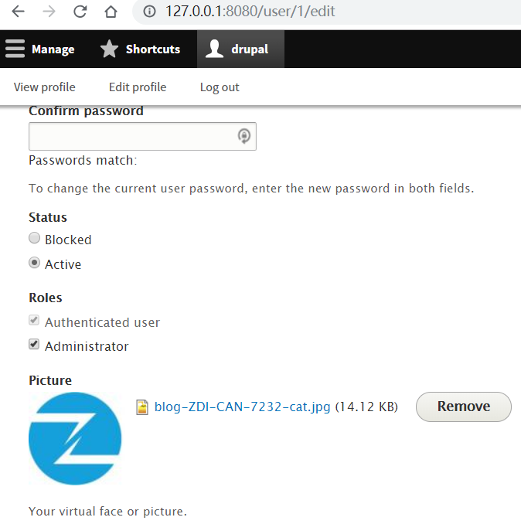
Task: Remove the uploaded profile picture
Action: click(464, 407)
